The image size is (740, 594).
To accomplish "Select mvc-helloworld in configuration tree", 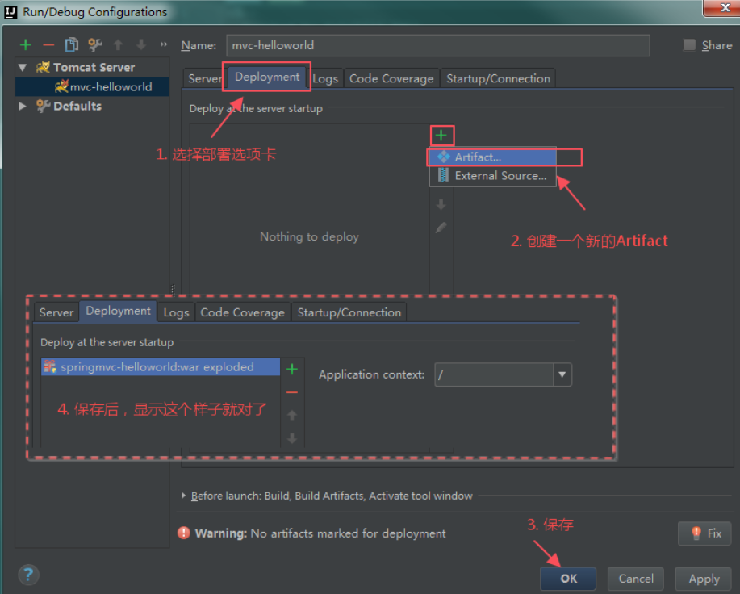I will click(93, 87).
